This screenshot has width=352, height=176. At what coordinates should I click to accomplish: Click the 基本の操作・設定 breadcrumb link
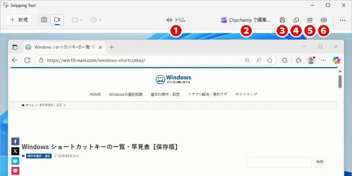[51, 105]
